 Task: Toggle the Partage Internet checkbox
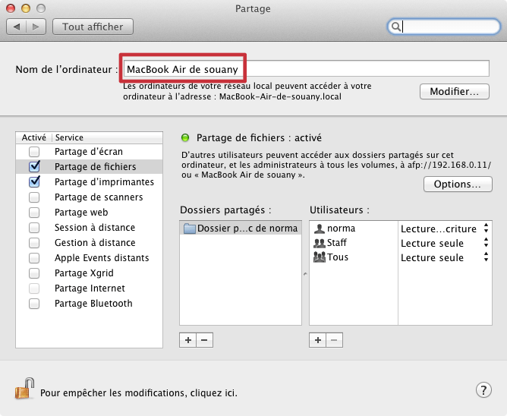[x=34, y=288]
